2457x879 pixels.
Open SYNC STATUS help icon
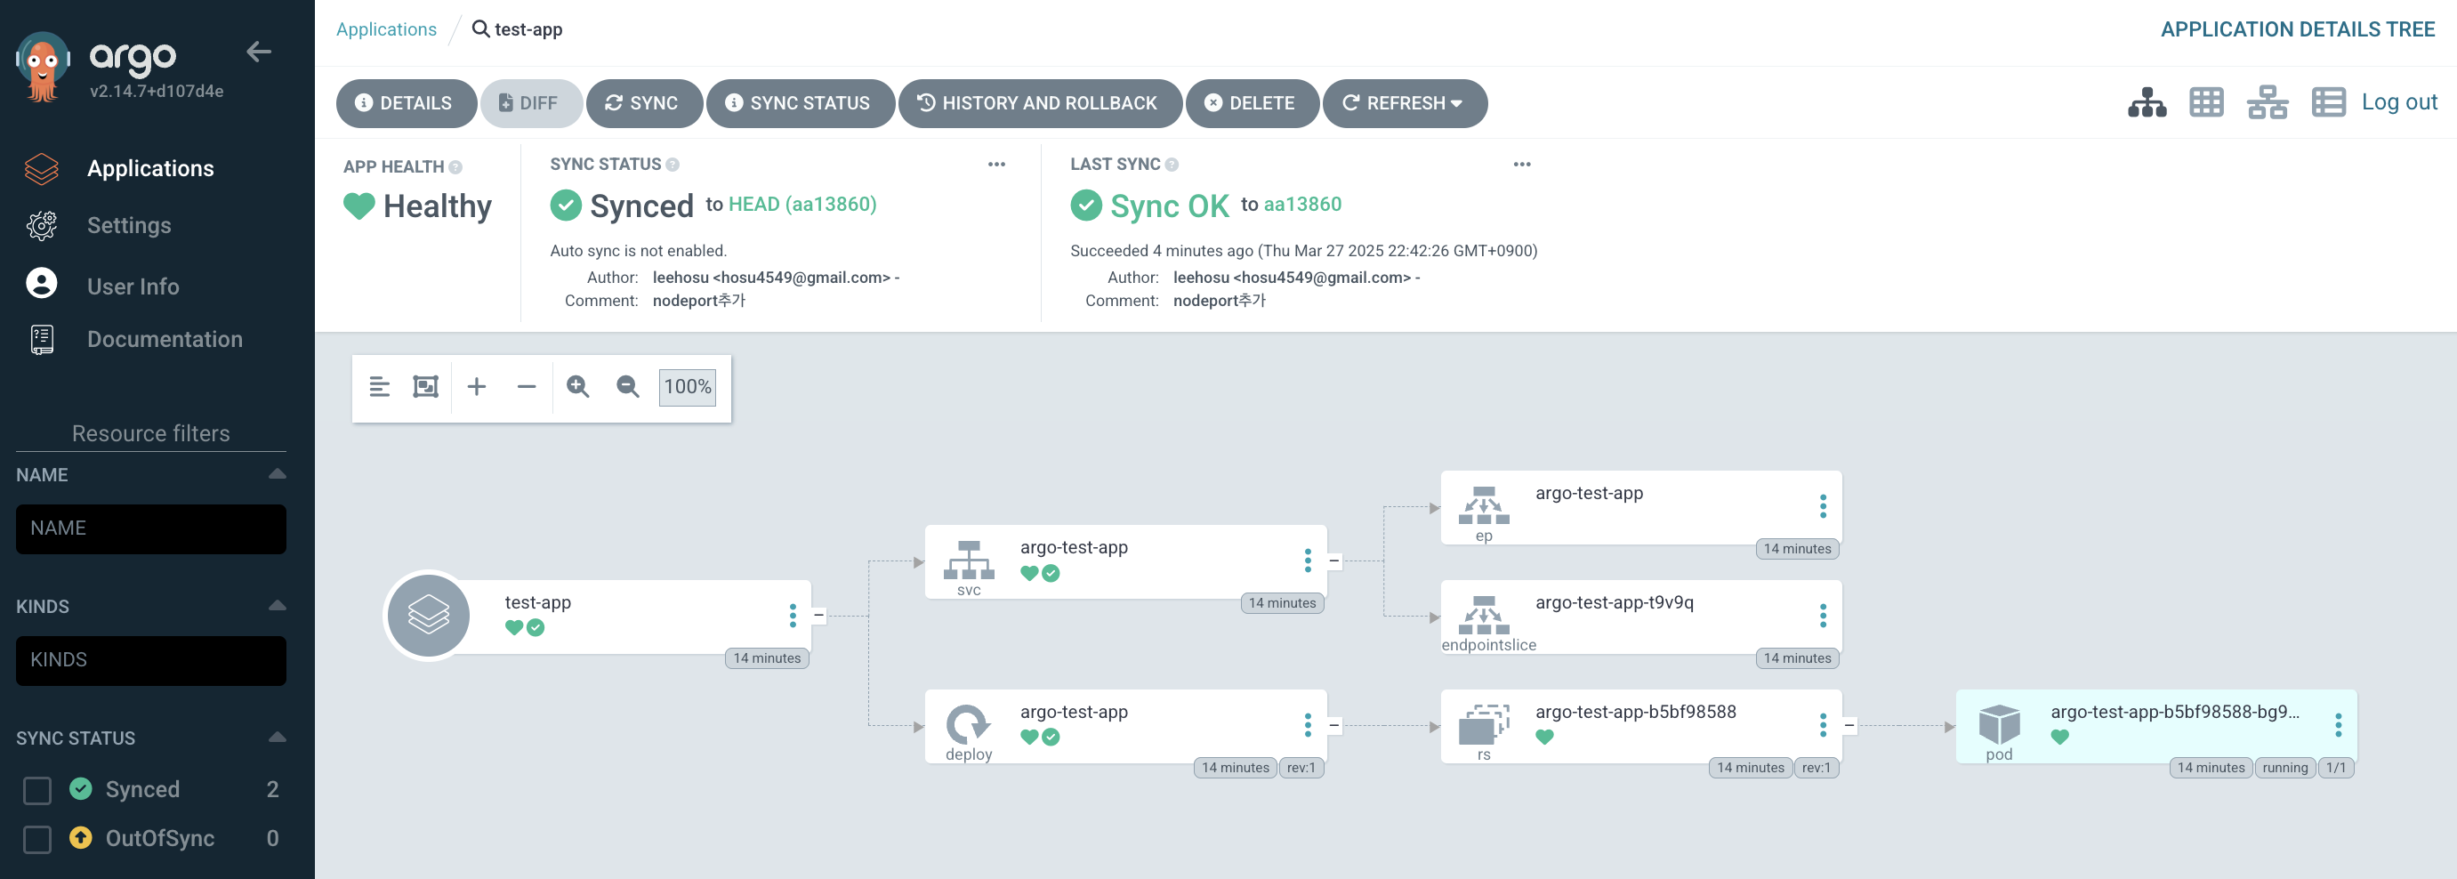point(673,165)
